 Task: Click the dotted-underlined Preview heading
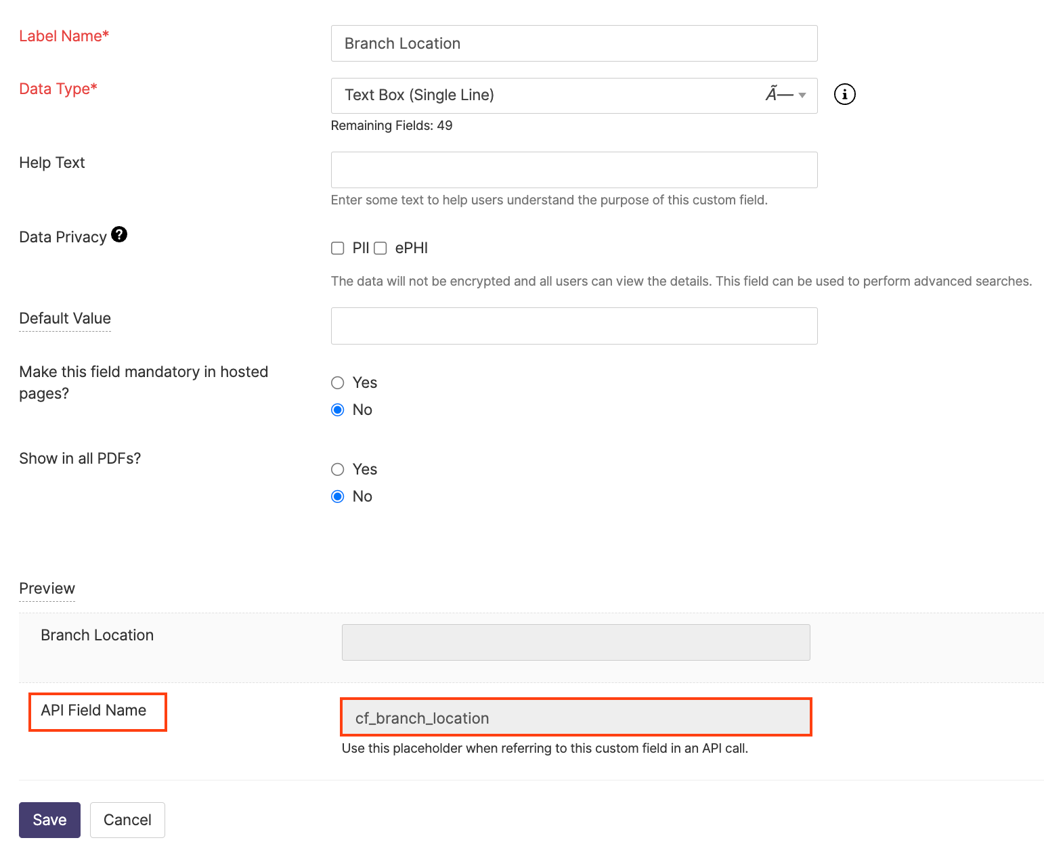tap(47, 588)
